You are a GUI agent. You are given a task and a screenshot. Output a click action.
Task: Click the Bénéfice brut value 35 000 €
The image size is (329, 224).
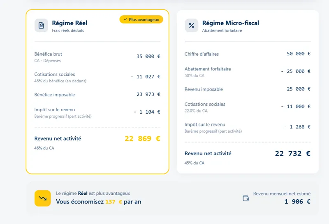(148, 56)
